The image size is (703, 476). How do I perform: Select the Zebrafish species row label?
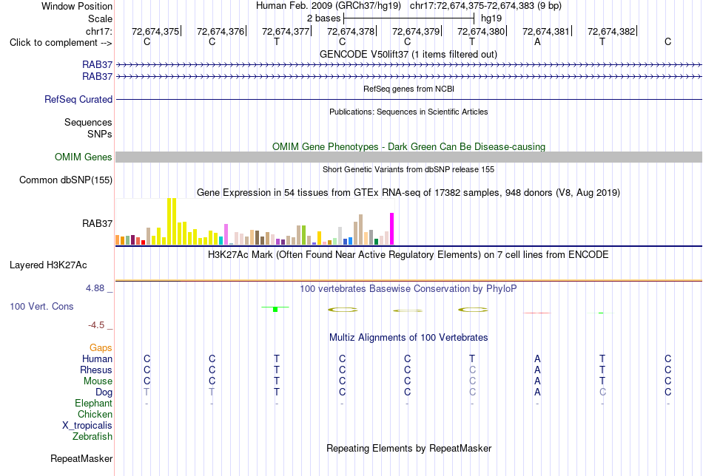point(92,436)
